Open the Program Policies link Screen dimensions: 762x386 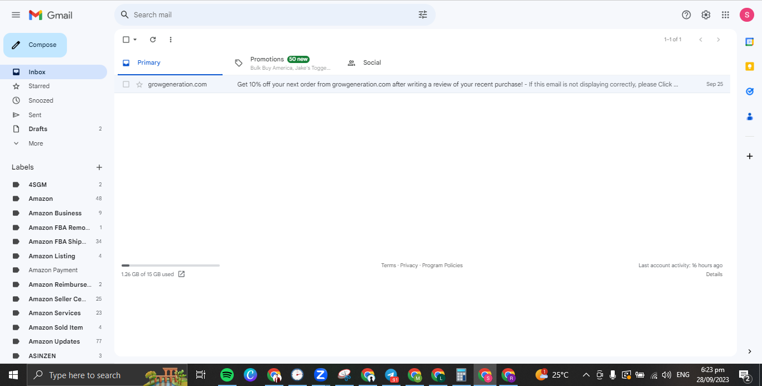click(x=442, y=266)
